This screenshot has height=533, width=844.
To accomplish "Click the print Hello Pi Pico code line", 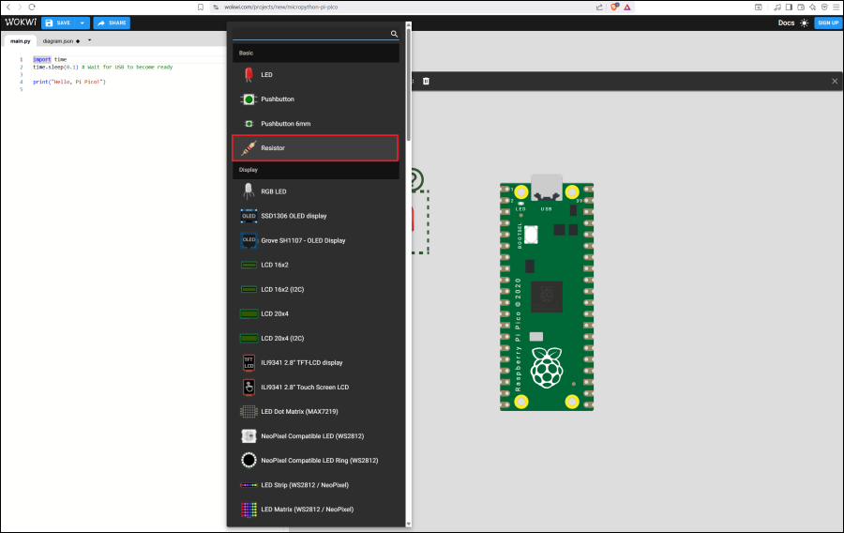I will coord(69,82).
